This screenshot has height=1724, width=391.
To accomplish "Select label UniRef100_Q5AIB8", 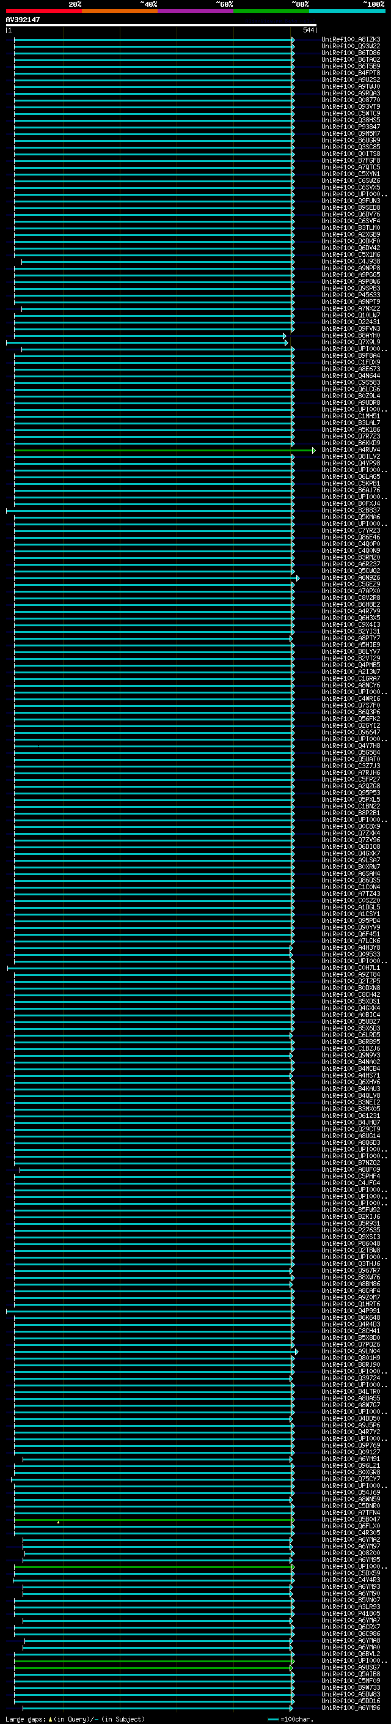I will [x=351, y=1674].
